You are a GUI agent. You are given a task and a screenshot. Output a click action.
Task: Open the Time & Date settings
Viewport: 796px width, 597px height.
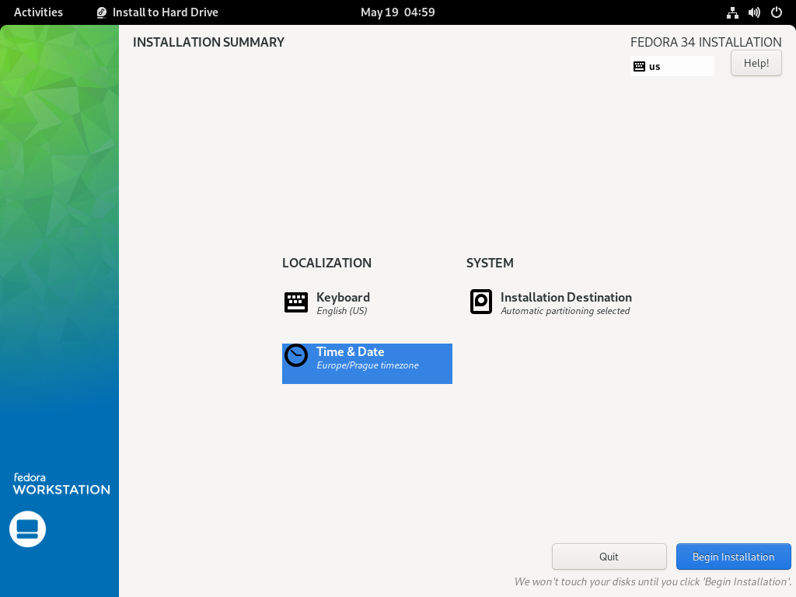click(x=367, y=364)
